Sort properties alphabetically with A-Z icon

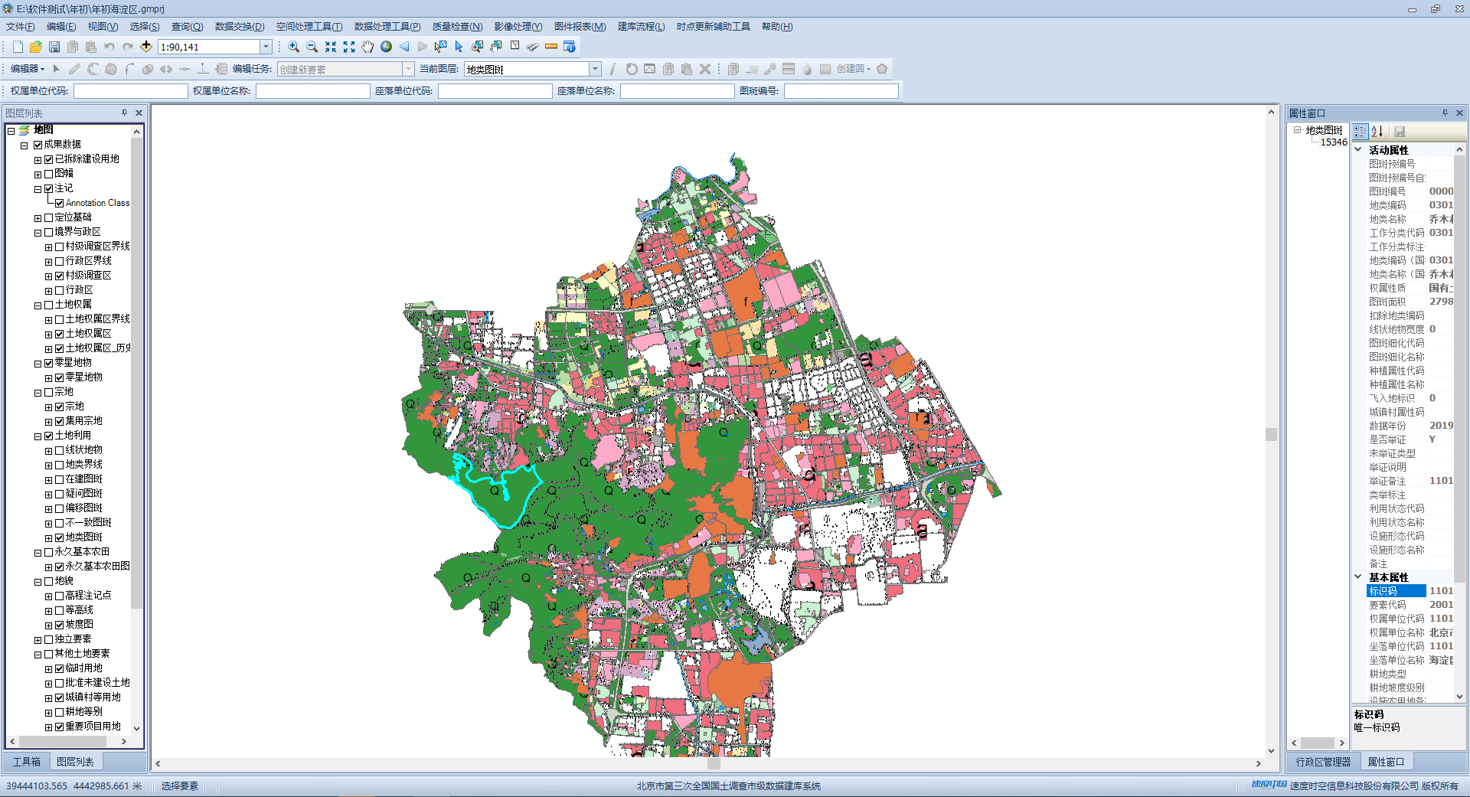point(1377,132)
